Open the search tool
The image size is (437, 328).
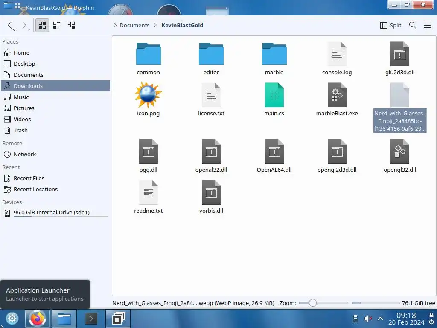pyautogui.click(x=413, y=25)
